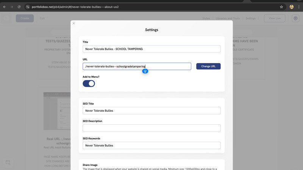Screen dimensions: 303x170
Task: Click the browser address bar
Action: [x=151, y=7]
